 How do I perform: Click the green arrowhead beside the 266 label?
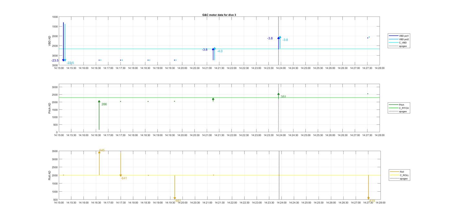pos(99,101)
